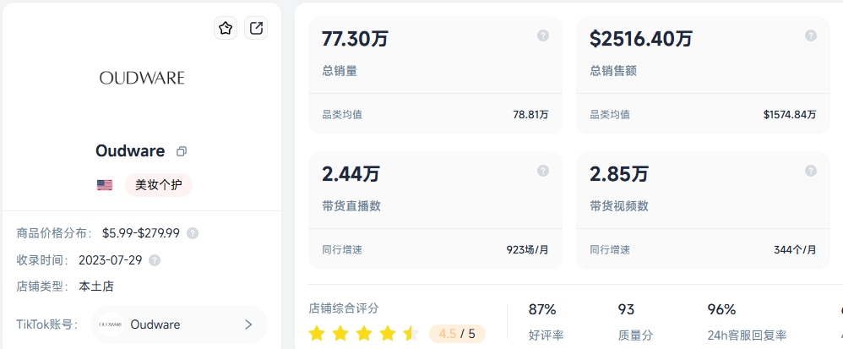
Task: Show help for the 2023-07-29 listing date
Action: pyautogui.click(x=155, y=260)
